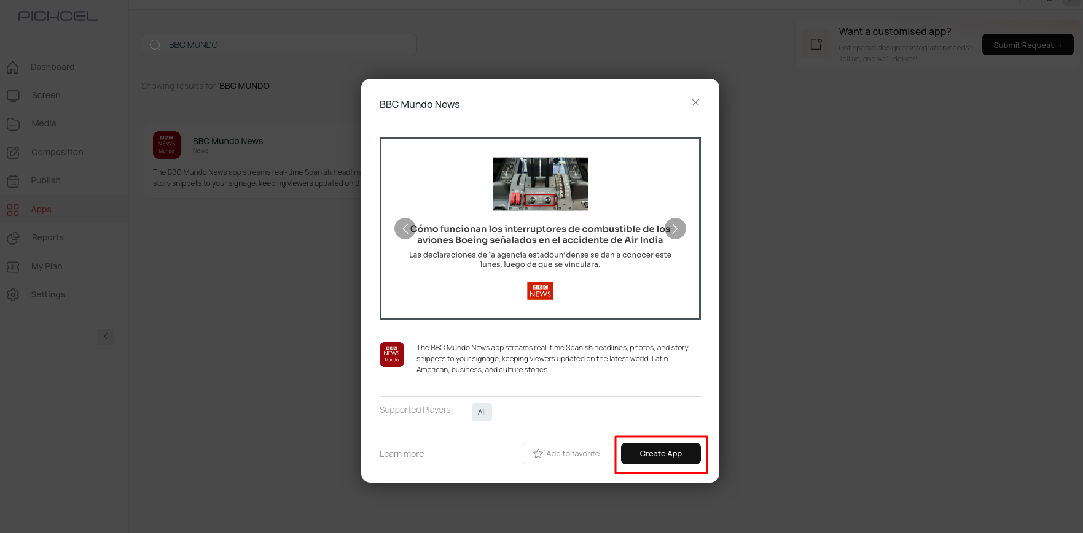Click the cockpit fuel switch preview image
1083x533 pixels.
click(x=540, y=184)
